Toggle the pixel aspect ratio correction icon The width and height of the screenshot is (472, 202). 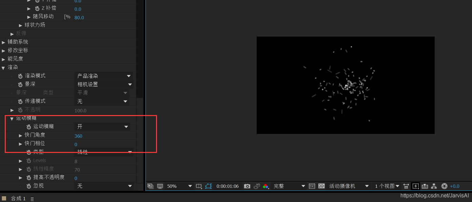tap(406, 186)
